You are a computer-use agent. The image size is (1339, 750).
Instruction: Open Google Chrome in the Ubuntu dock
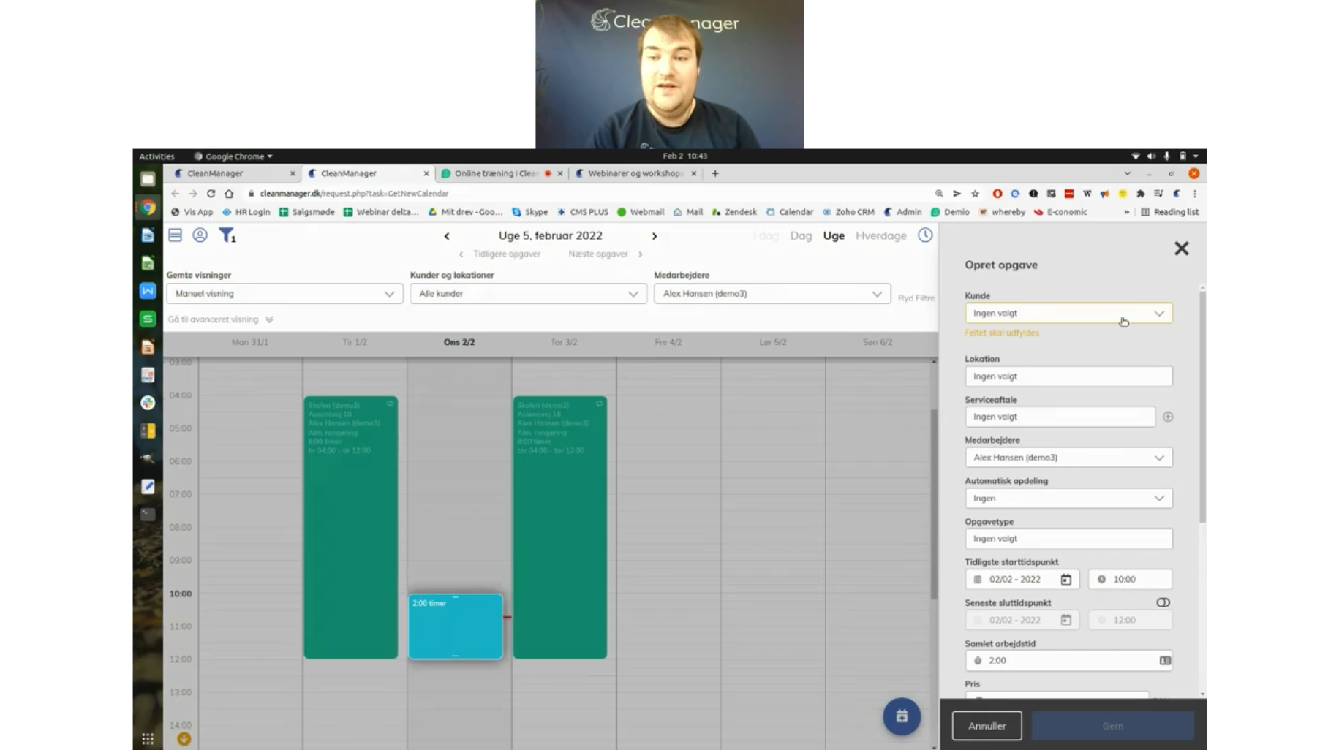(x=148, y=208)
